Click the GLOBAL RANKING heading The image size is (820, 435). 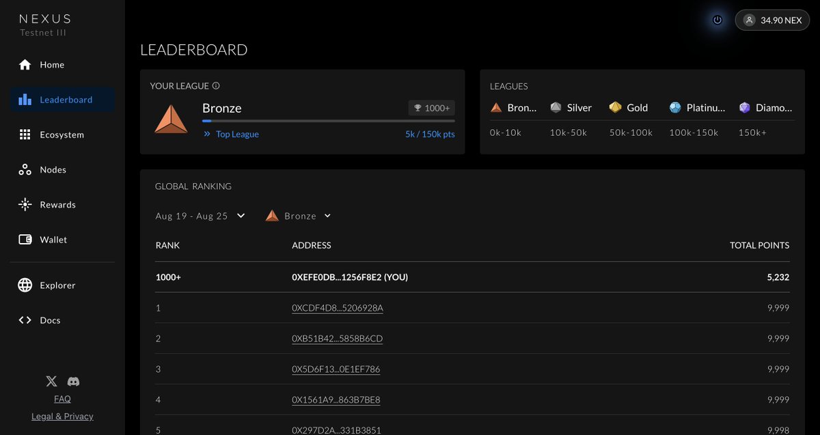[193, 186]
